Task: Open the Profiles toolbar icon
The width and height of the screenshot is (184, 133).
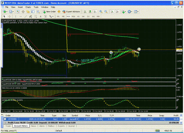Action: (x=11, y=11)
